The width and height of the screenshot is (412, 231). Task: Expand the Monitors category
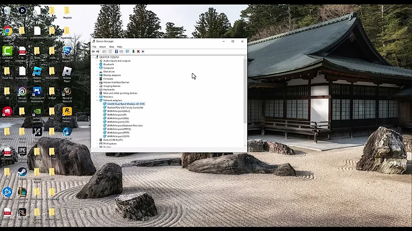coord(97,97)
